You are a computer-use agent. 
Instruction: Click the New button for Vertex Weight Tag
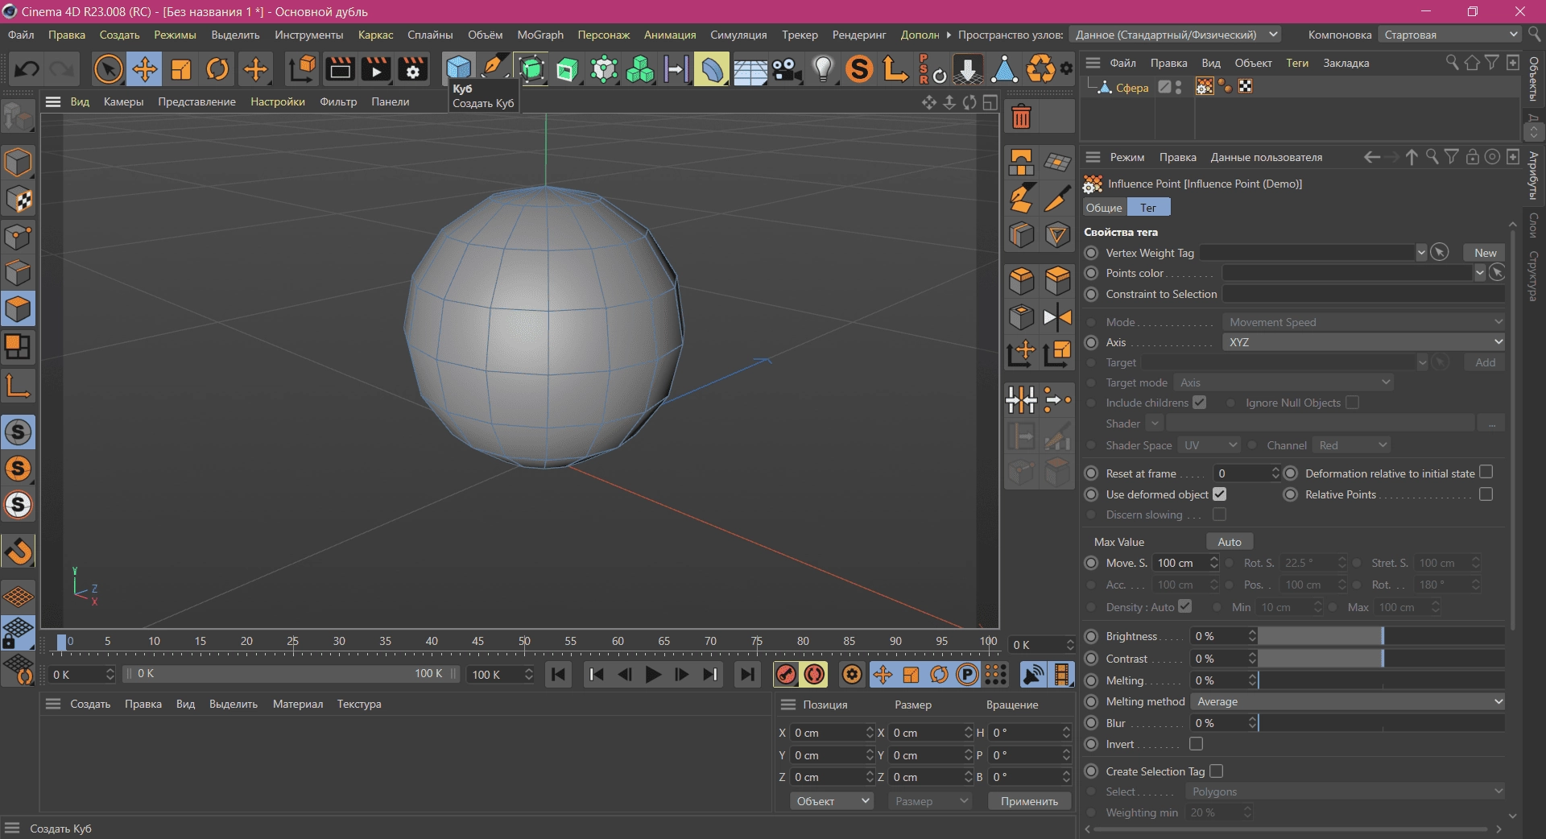click(1485, 253)
